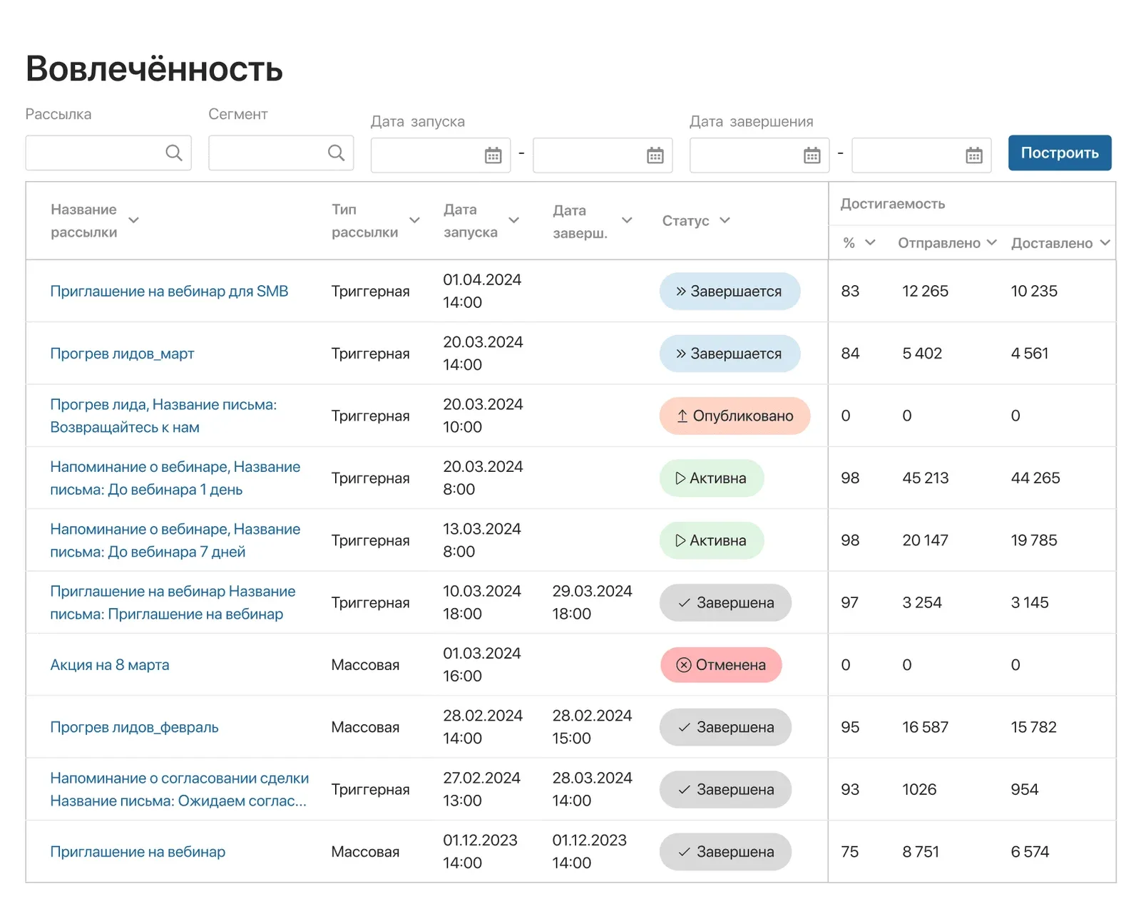Open Напоминание о вебинаре 1 день link

175,478
